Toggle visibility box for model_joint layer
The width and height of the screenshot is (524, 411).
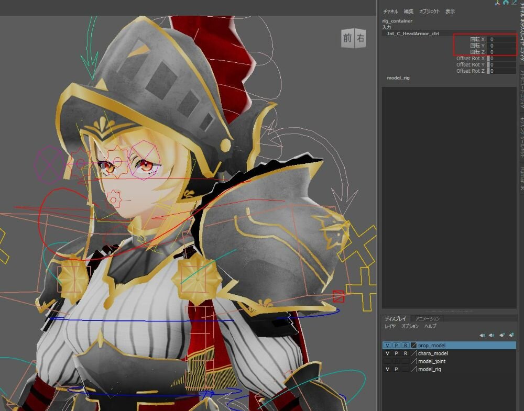(387, 361)
